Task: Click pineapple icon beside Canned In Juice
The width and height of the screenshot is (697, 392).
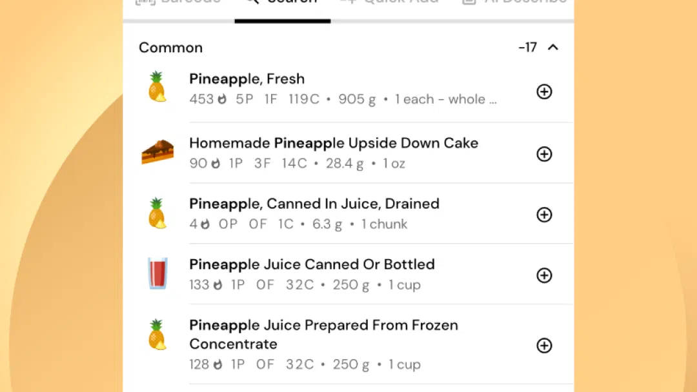Action: coord(157,213)
